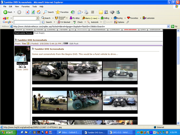Open the History icon in toolbar
This screenshot has width=180, height=135.
point(73,12)
